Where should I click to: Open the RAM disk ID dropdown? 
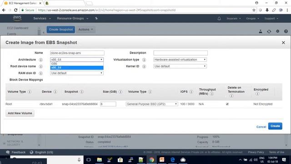coord(77,73)
